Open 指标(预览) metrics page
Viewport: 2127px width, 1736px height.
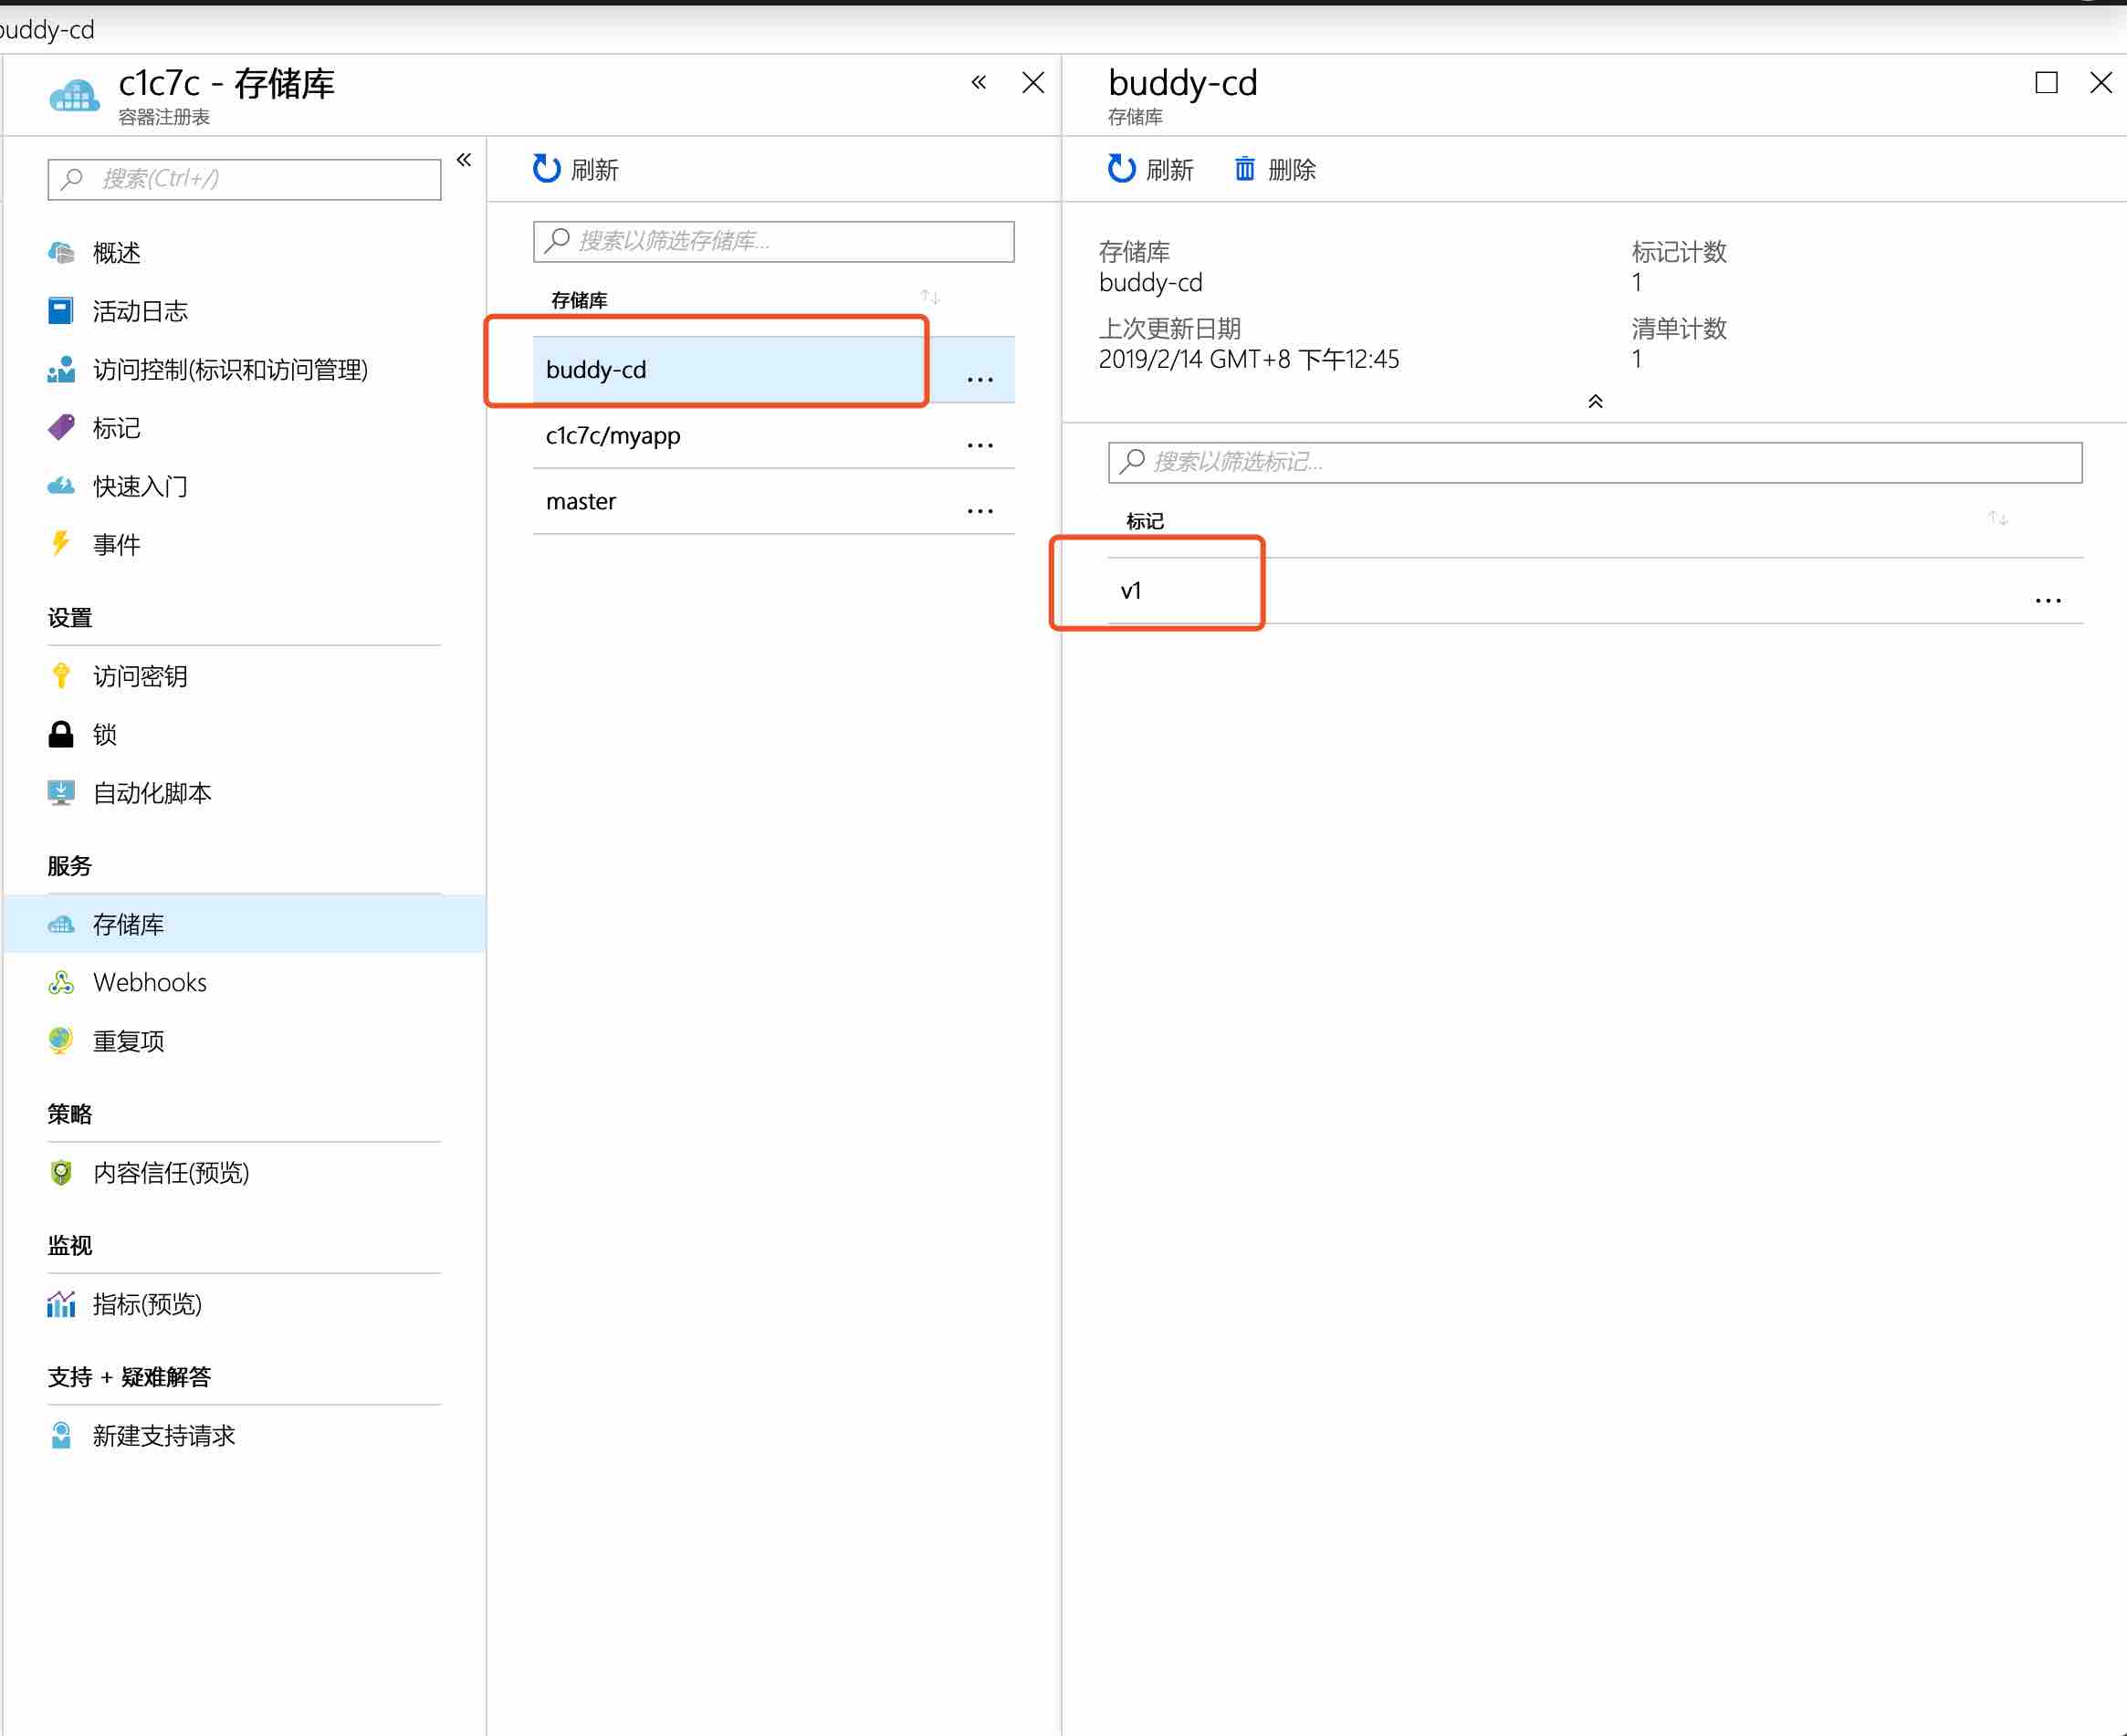tap(146, 1304)
